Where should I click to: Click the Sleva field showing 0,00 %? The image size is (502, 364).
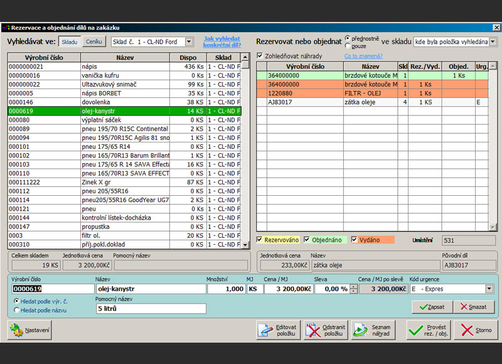point(333,289)
